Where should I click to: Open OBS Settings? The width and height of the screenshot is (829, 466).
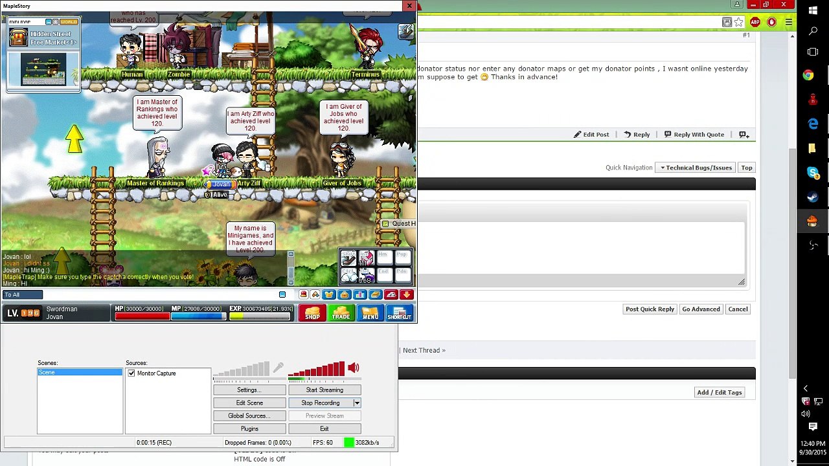[249, 390]
